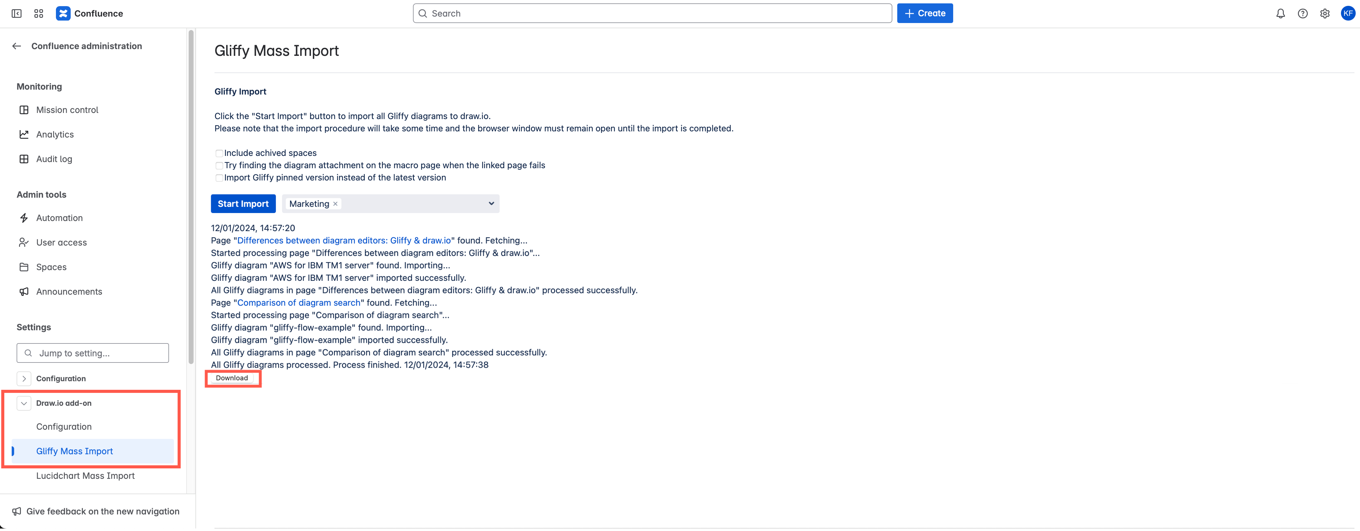Select Mission control under Monitoring
This screenshot has height=531, width=1360.
click(x=67, y=110)
